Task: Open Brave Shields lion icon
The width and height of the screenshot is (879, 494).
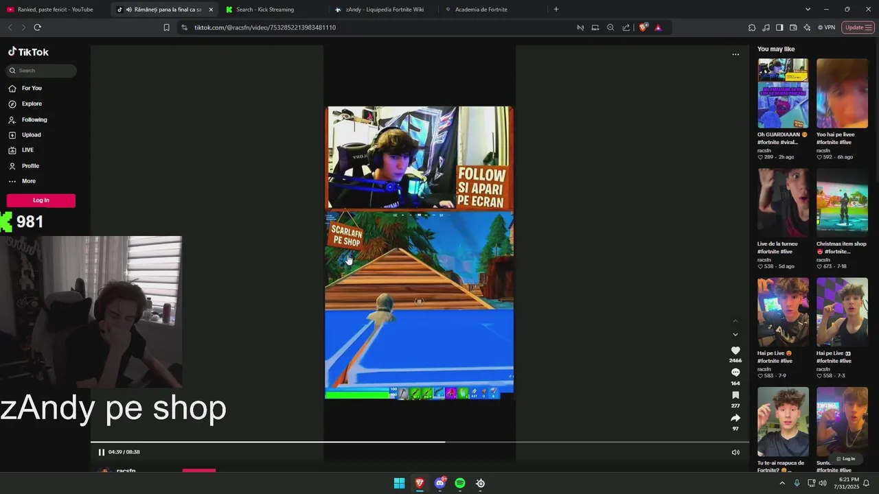Action: [643, 27]
